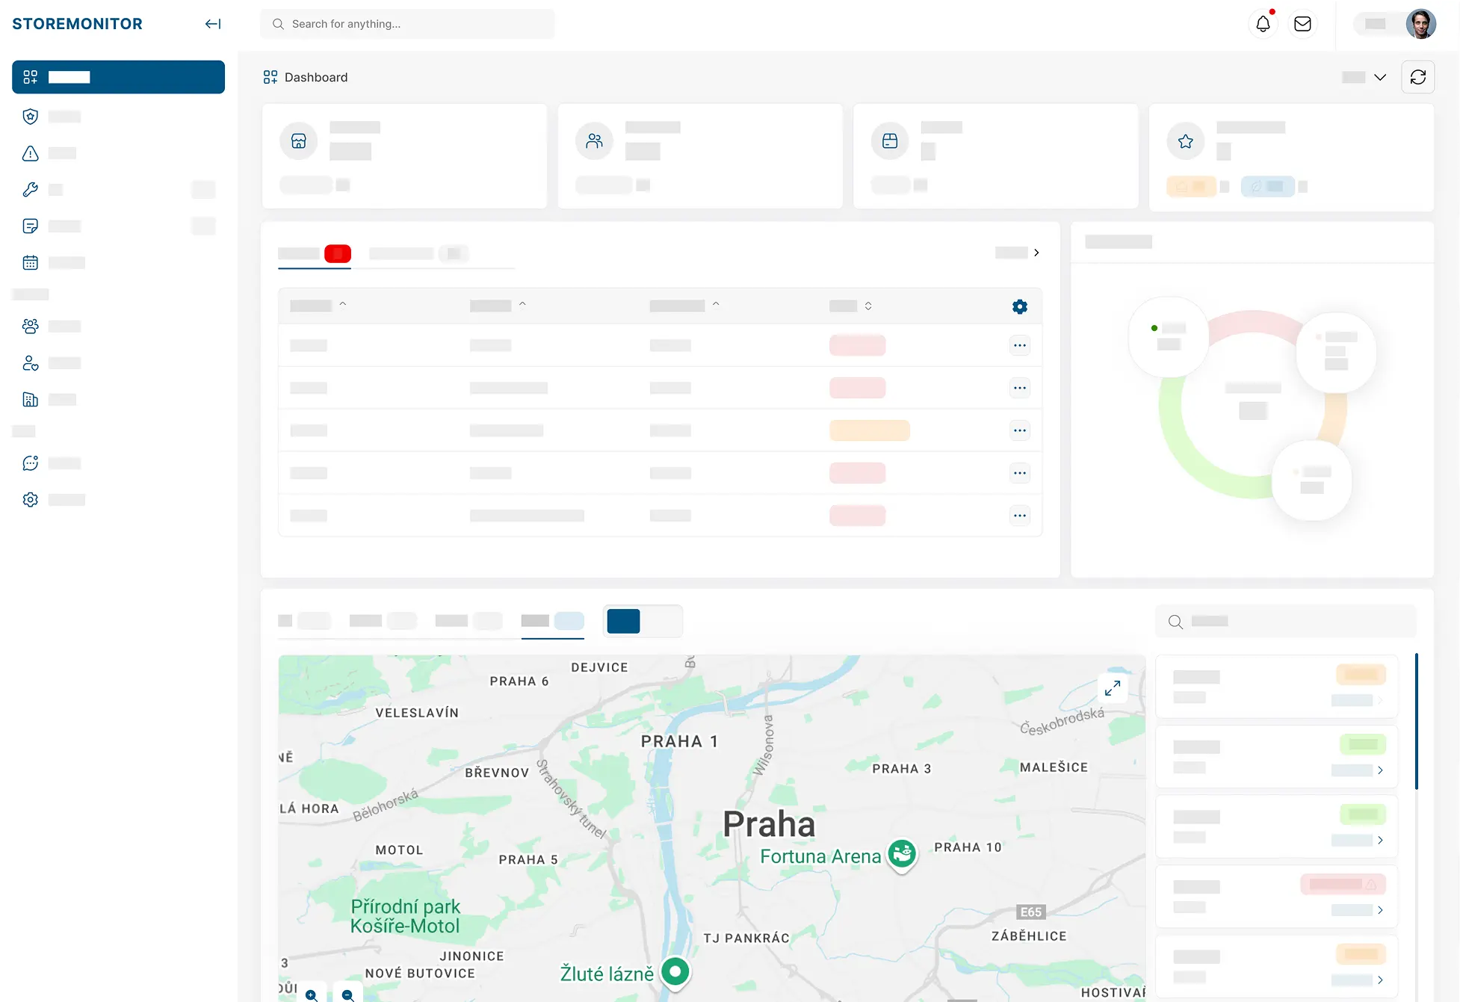Click the wrench sidebar icon
Screen dimensions: 1460x1002
pos(30,190)
